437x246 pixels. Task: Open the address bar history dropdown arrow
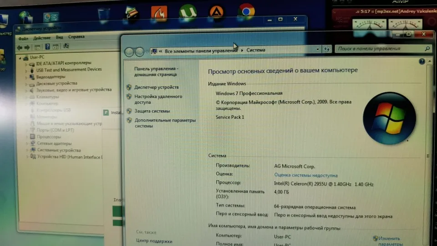pos(317,49)
